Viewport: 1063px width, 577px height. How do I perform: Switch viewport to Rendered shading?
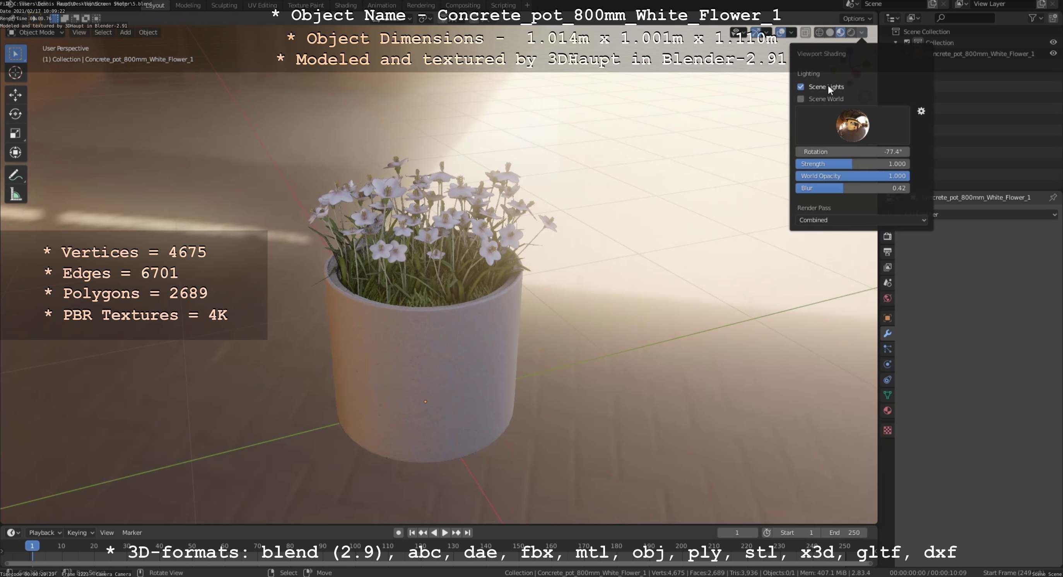[x=851, y=32]
